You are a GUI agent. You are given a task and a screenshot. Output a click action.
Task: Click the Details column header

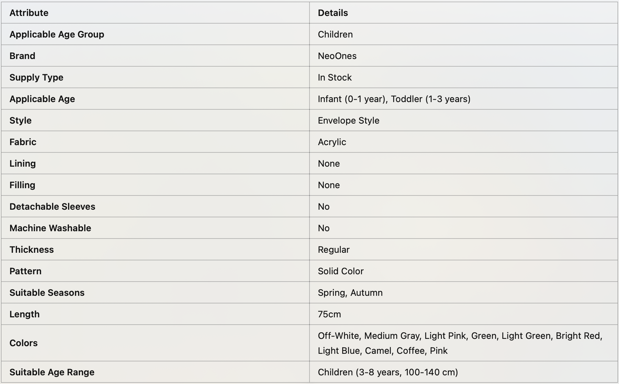click(333, 13)
